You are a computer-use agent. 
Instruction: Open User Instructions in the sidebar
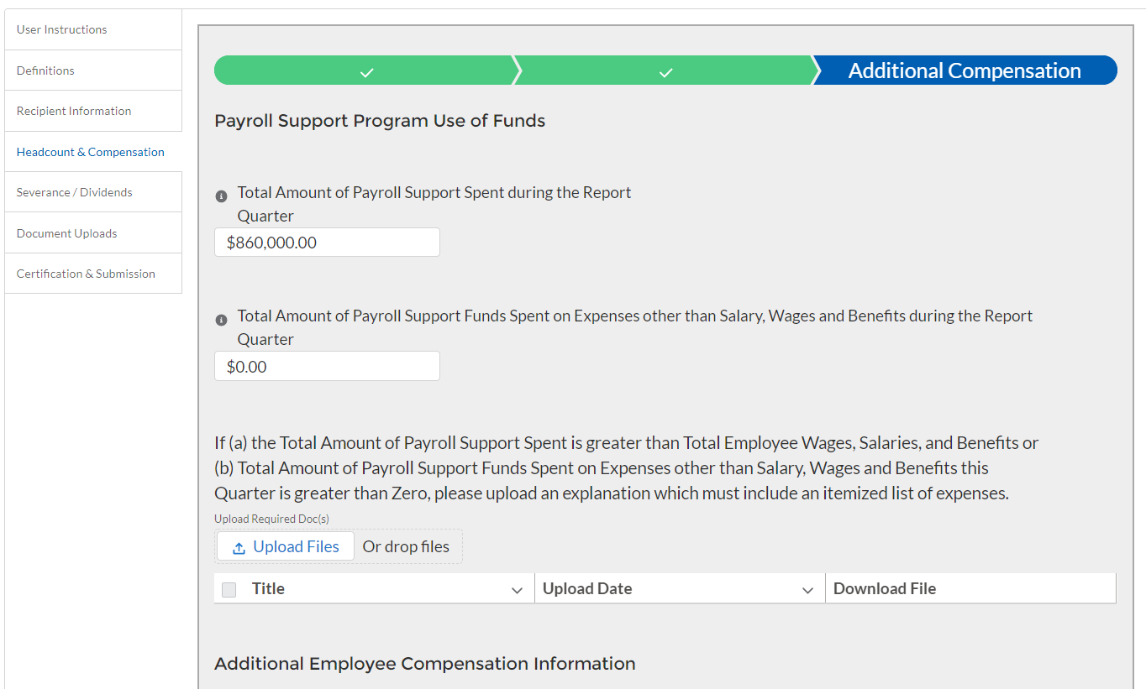coord(62,29)
